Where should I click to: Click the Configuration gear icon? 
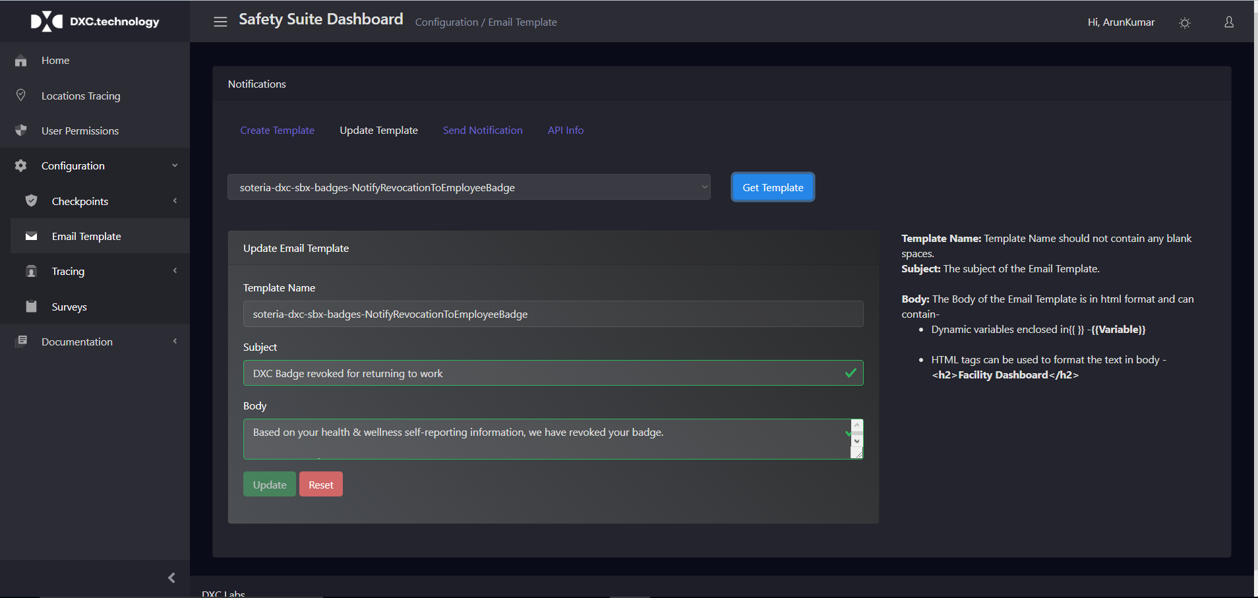coord(21,165)
